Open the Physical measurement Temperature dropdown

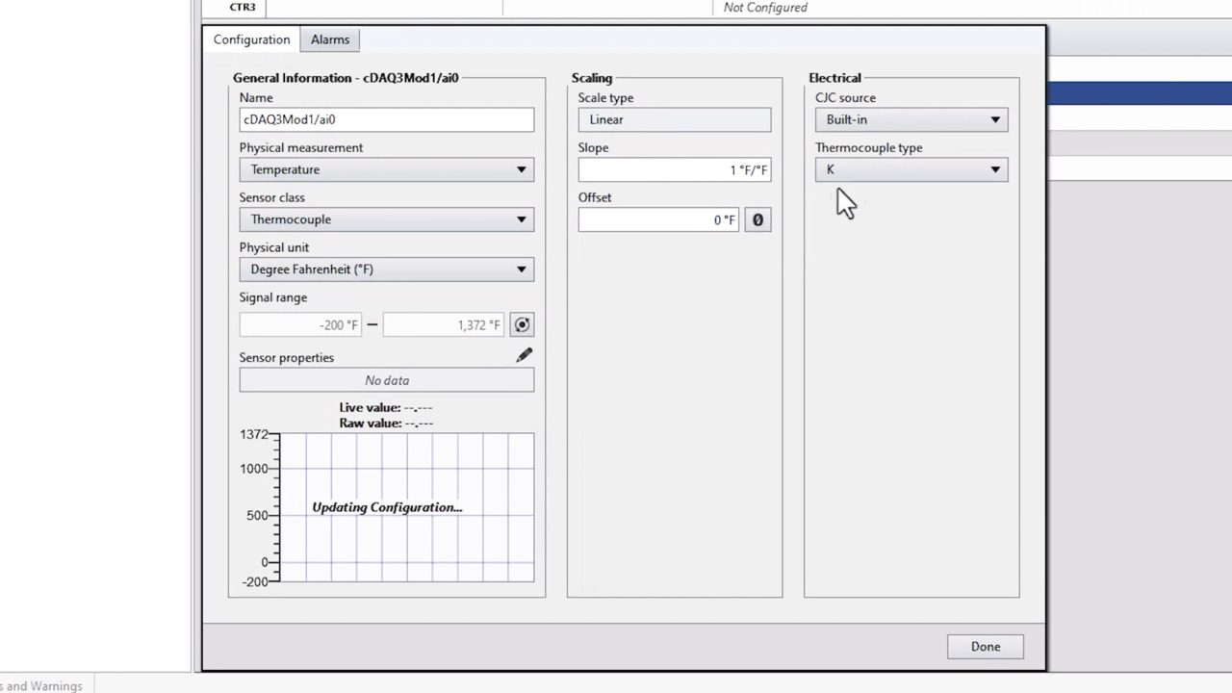click(386, 169)
